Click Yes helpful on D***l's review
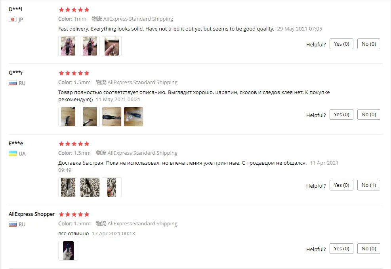 point(341,44)
